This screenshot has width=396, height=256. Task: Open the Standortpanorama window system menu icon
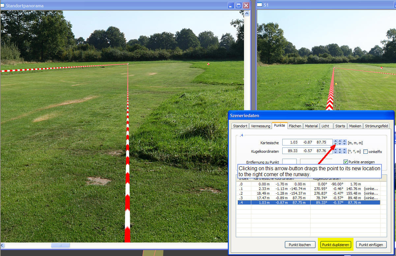(3, 6)
